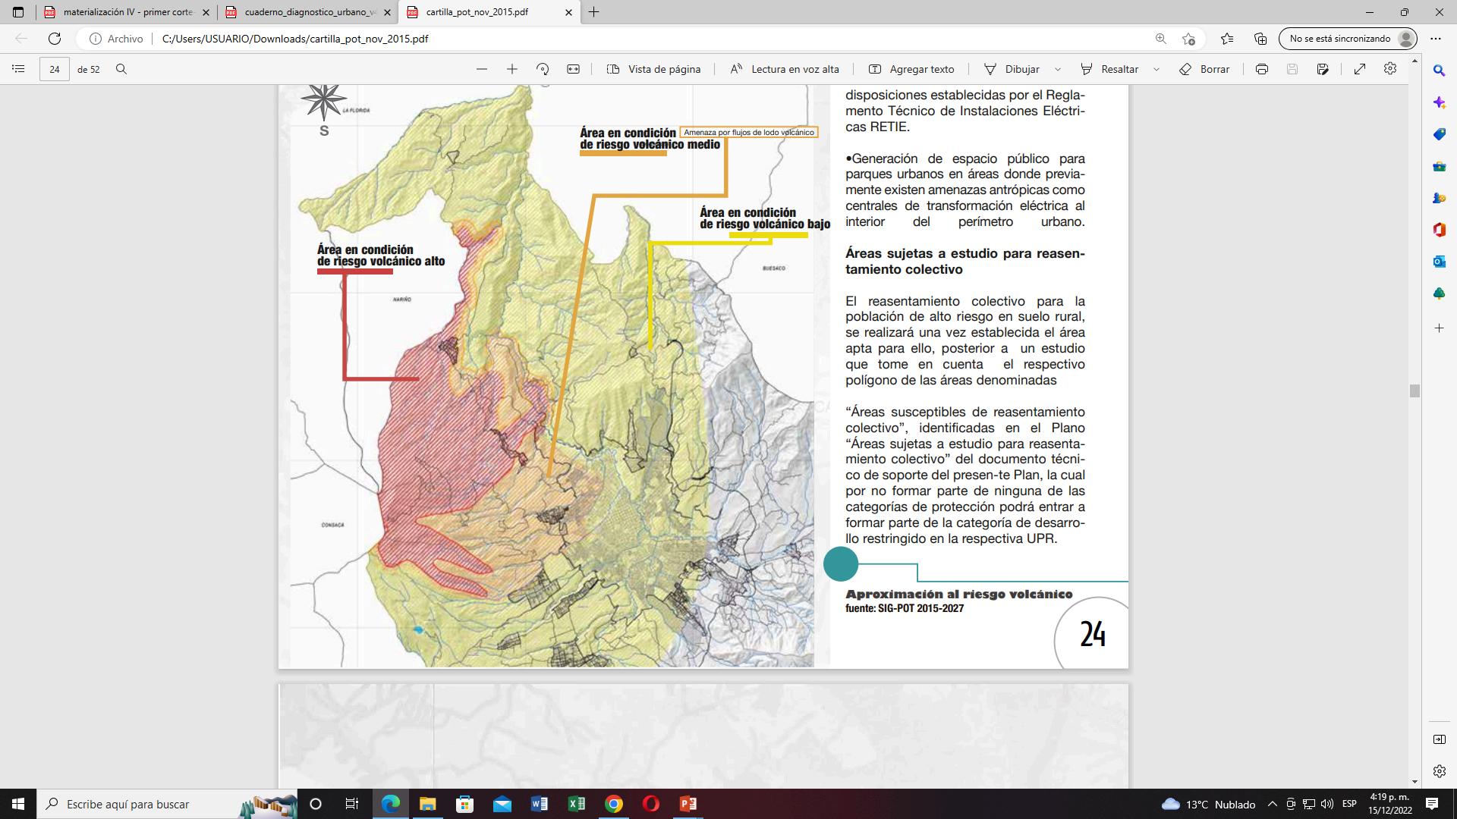This screenshot has height=819, width=1457.
Task: Print the PDF document
Action: pos(1262,69)
